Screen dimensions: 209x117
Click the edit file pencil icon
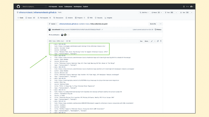(152, 41)
